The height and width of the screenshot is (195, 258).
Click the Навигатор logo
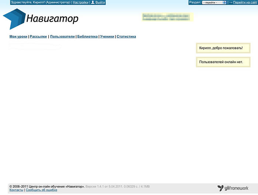41,18
